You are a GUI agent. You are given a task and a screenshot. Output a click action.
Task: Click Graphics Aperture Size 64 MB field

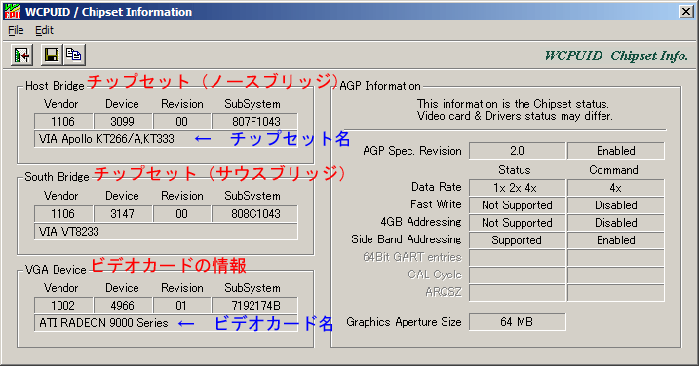[x=517, y=322]
